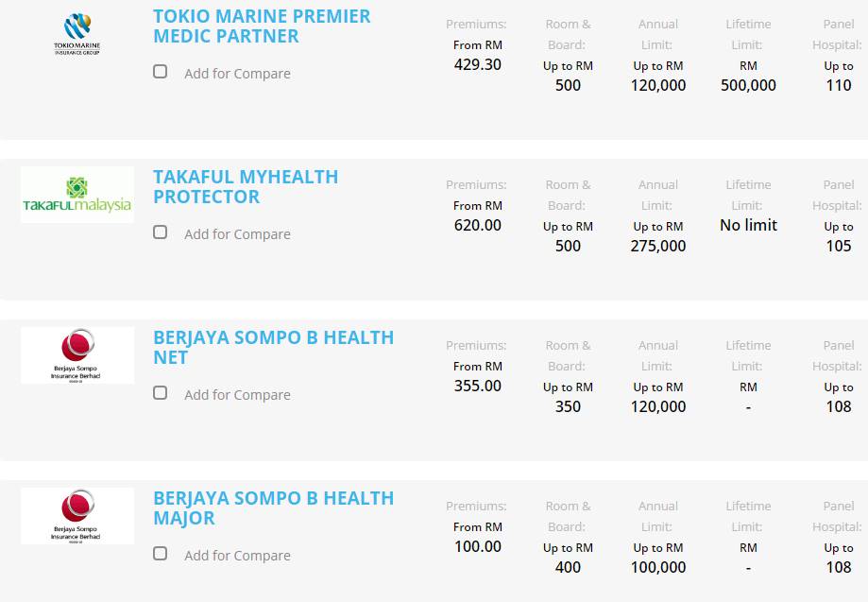Screen dimensions: 868x602
Task: View the Berjaya Sompo B Health Net plan title
Action: (273, 348)
